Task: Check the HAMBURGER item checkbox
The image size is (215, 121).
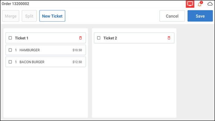Action: [10, 50]
